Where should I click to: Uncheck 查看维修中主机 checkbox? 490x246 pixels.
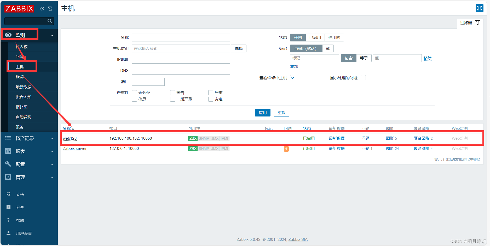tap(293, 78)
